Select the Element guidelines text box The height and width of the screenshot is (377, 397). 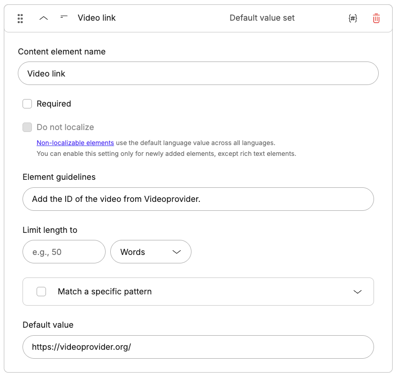198,199
